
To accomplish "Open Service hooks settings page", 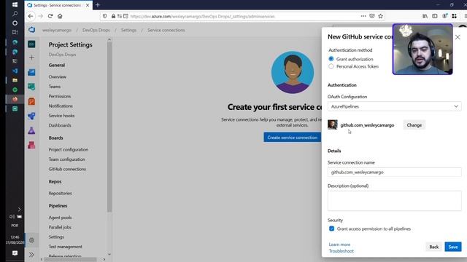I will pyautogui.click(x=61, y=116).
